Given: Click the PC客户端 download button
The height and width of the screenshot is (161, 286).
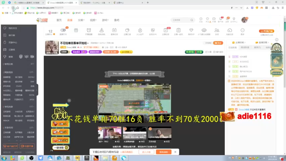Looking at the screenshot, I should pyautogui.click(x=266, y=31).
